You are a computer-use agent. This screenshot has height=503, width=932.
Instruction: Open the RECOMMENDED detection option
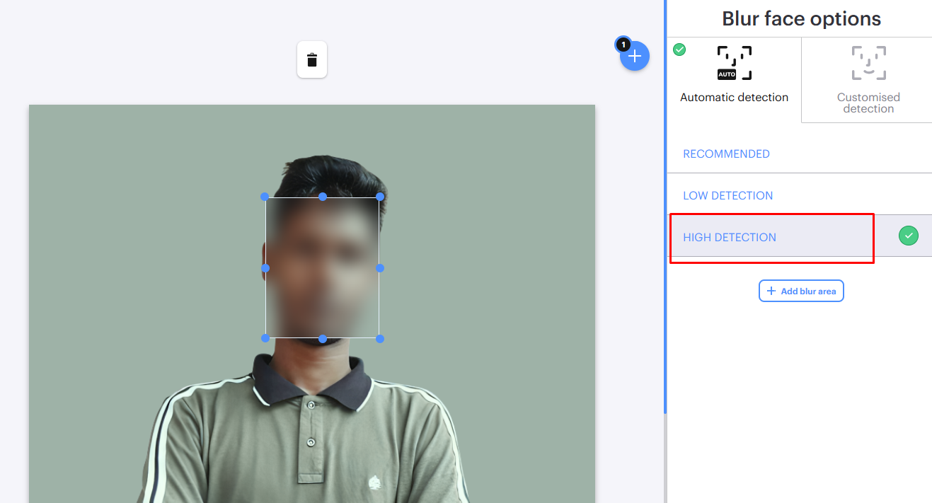click(x=726, y=154)
